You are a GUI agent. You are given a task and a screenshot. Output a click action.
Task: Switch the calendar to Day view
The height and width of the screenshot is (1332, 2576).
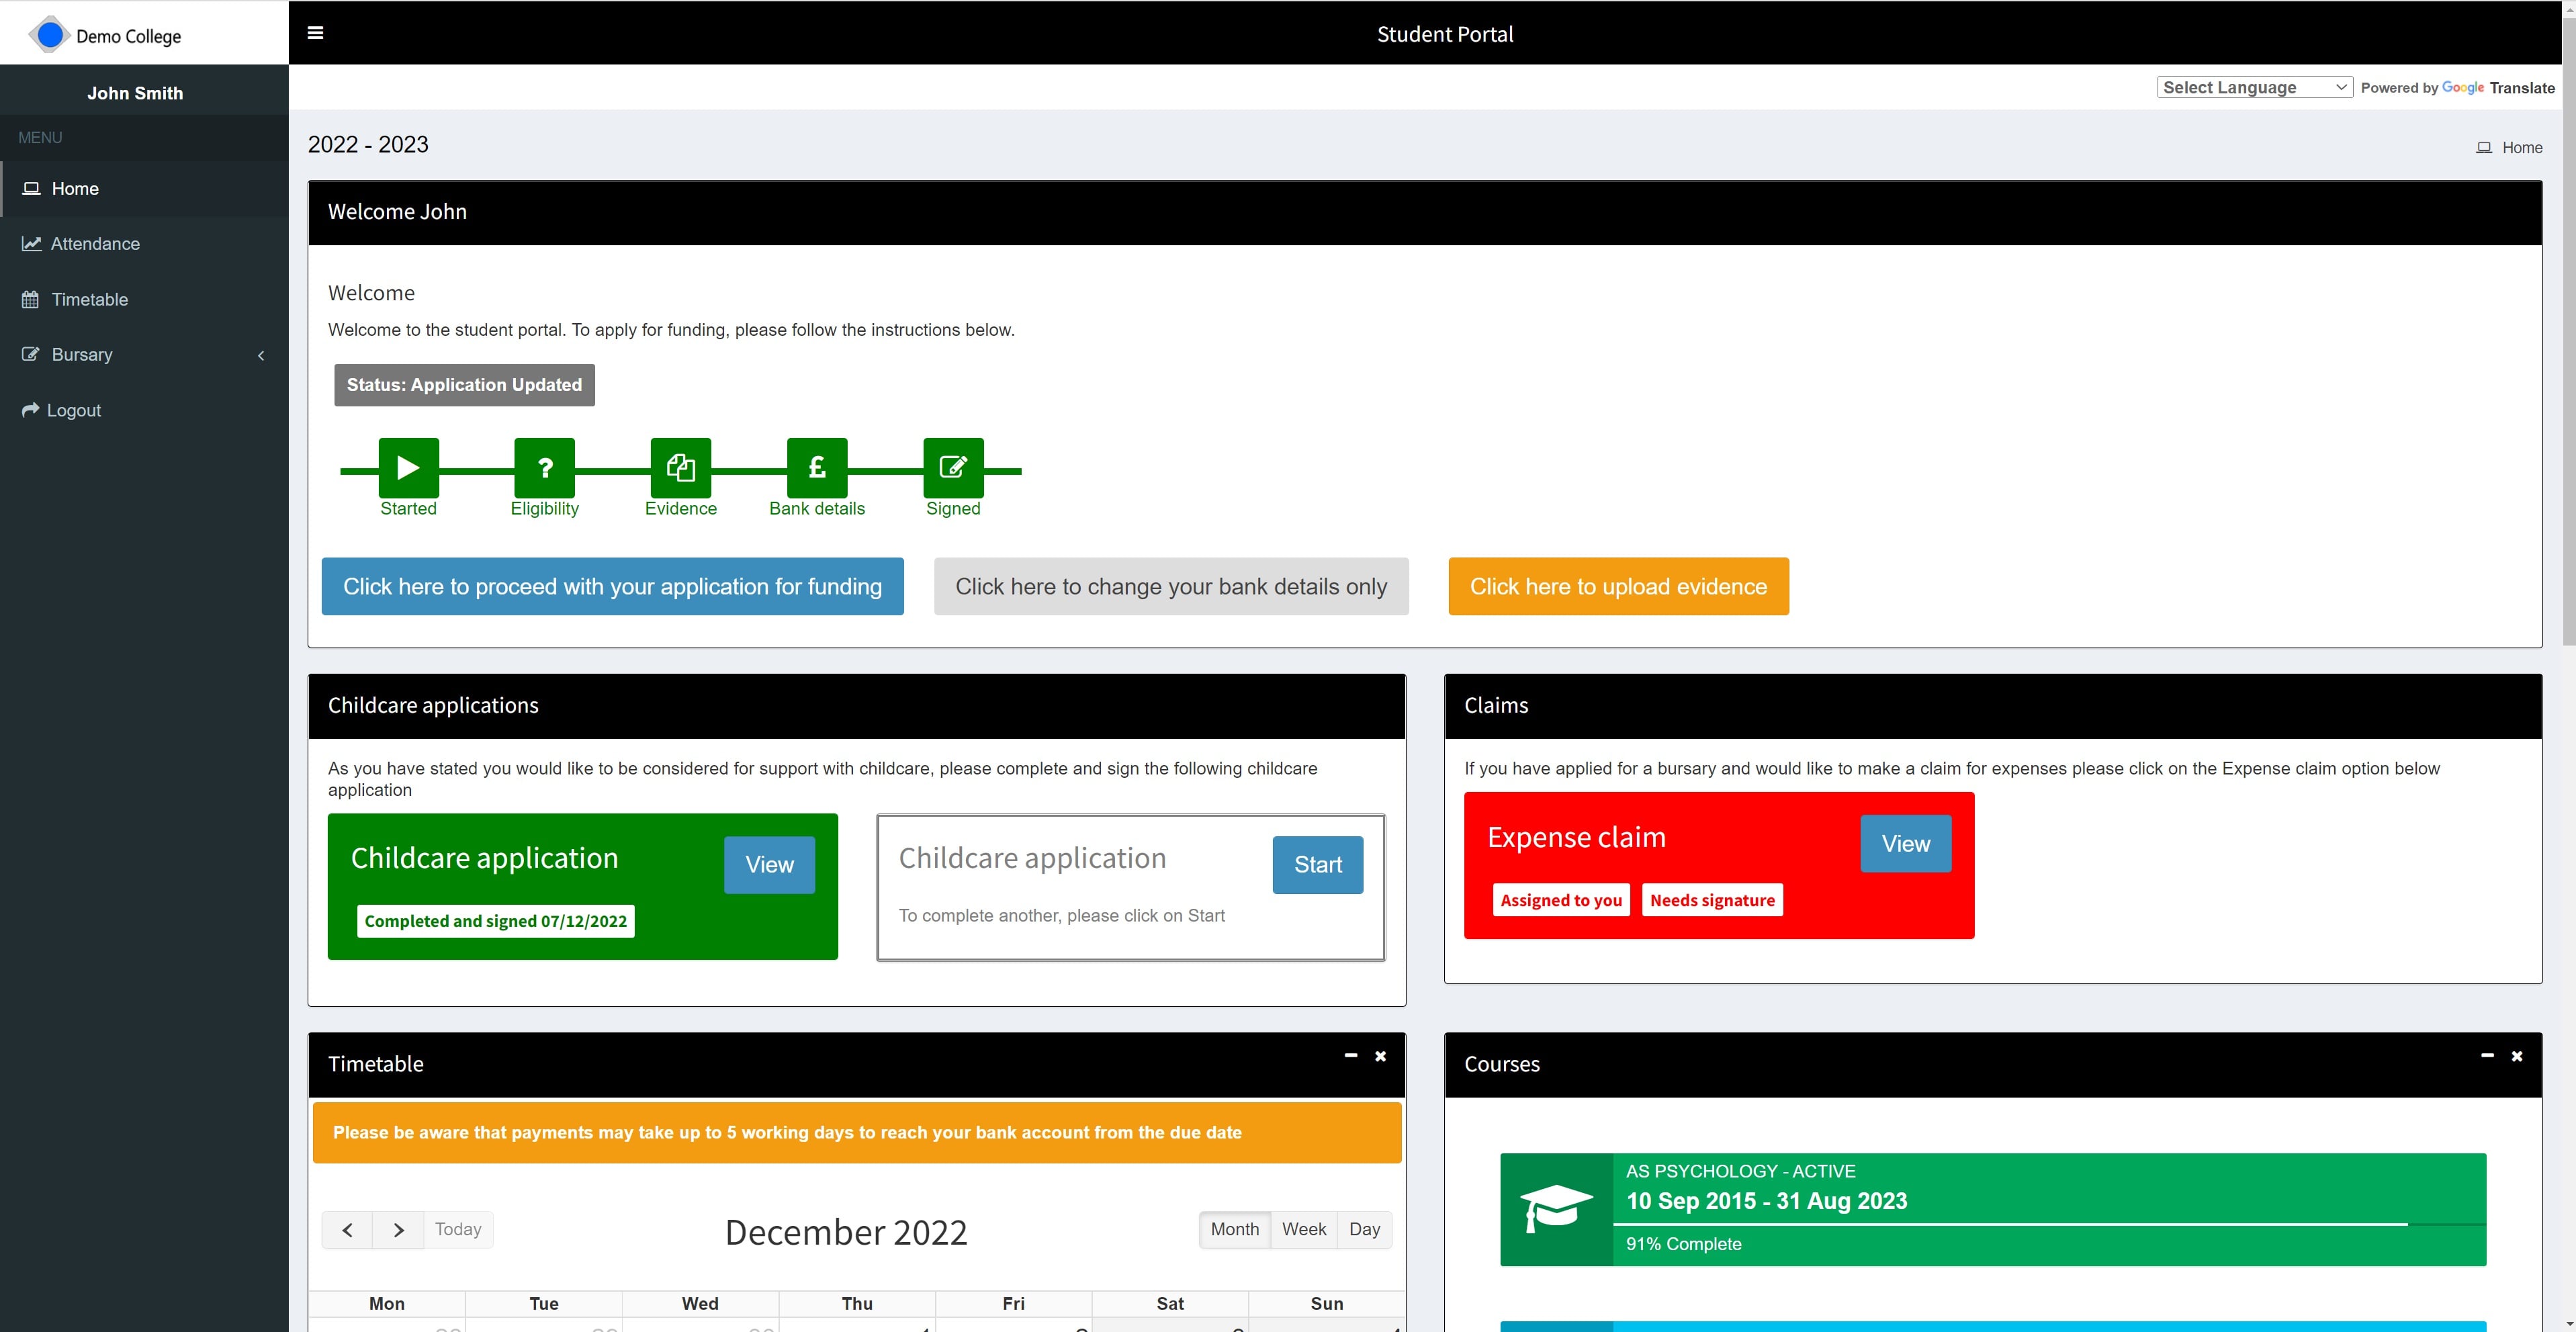click(1364, 1229)
